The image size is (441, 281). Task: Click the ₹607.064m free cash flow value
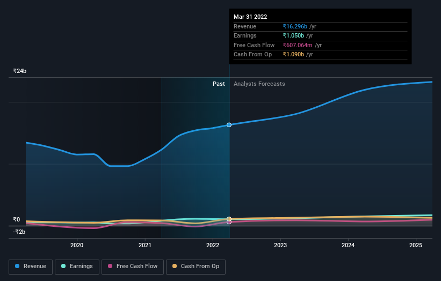pyautogui.click(x=298, y=45)
